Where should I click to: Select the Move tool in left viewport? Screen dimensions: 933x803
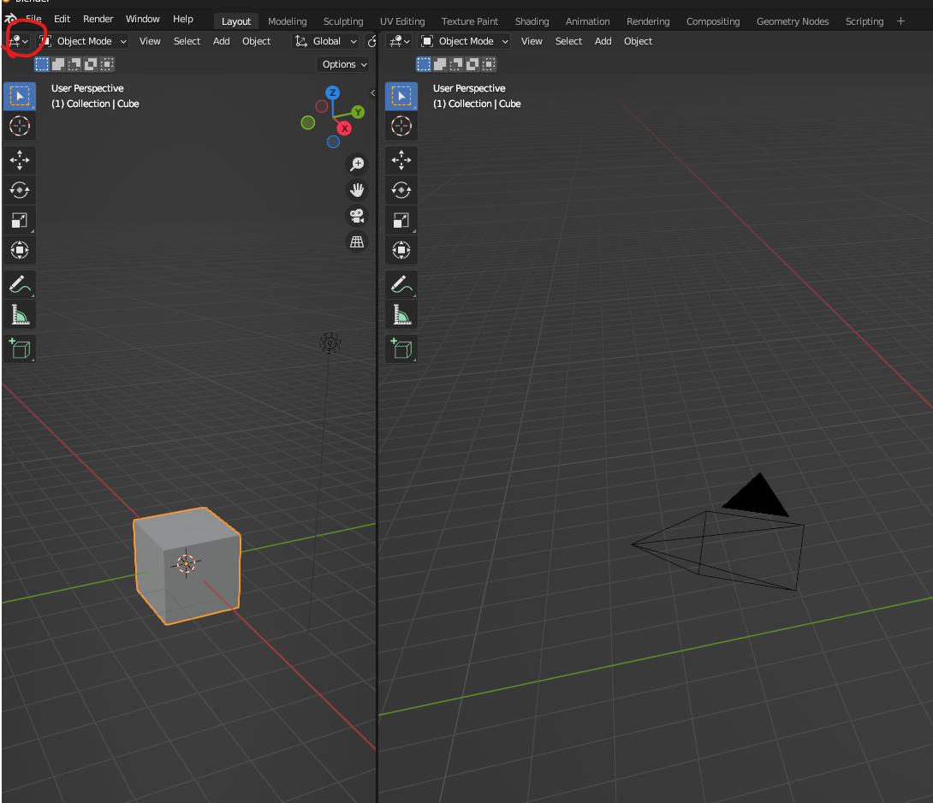[20, 160]
